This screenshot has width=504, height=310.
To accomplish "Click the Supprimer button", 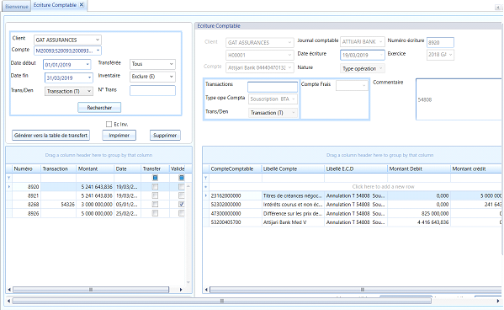I will coord(165,135).
